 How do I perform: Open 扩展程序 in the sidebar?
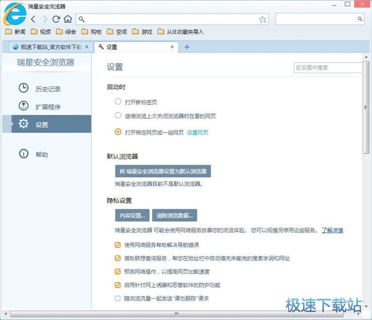(x=48, y=107)
